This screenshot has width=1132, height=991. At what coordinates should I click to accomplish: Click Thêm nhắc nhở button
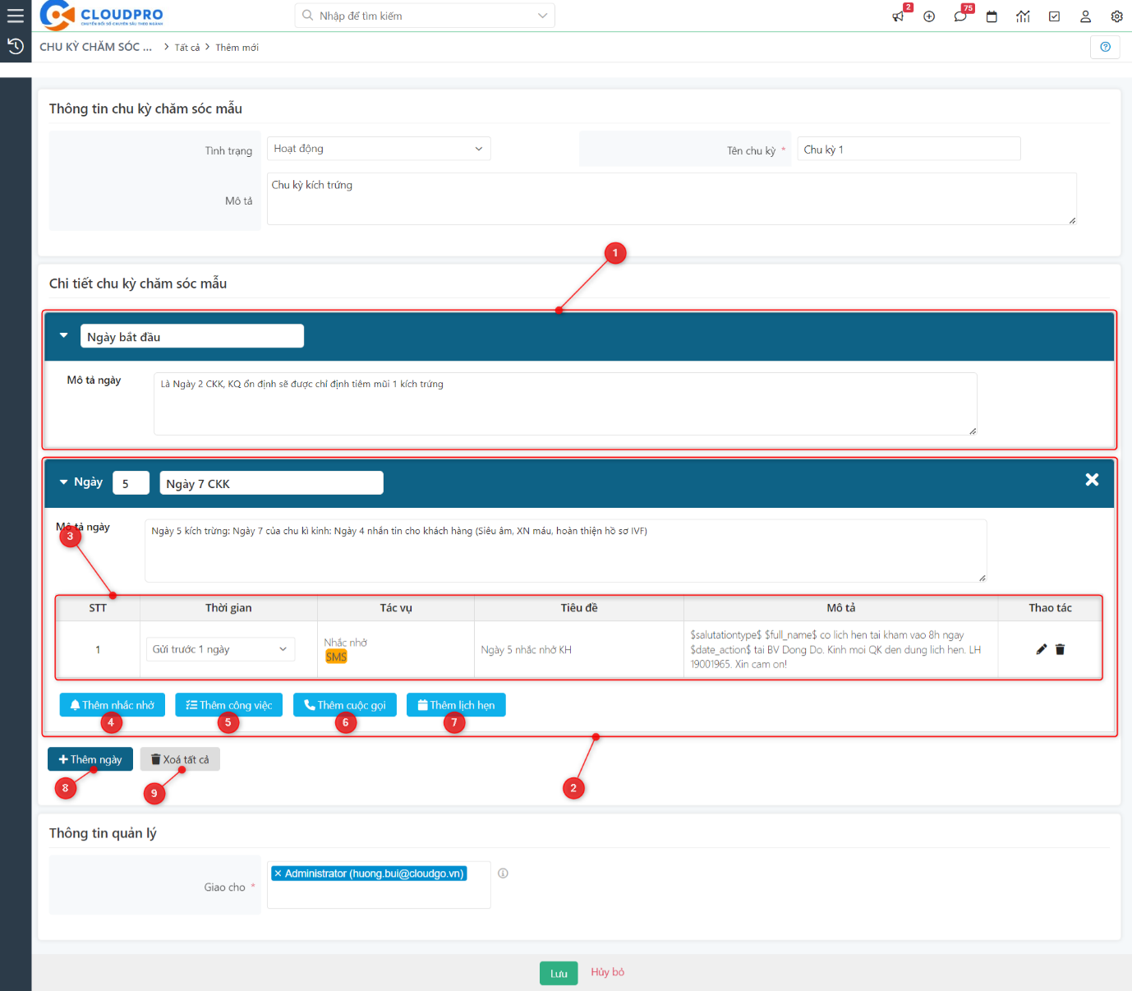[x=113, y=705]
